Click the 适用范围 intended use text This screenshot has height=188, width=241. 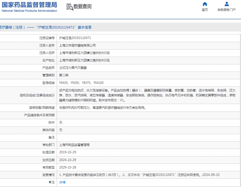(x=103, y=108)
